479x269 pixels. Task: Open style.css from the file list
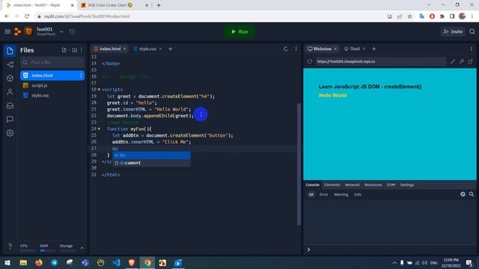coord(40,96)
